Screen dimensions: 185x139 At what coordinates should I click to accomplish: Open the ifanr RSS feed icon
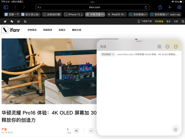click(x=25, y=22)
